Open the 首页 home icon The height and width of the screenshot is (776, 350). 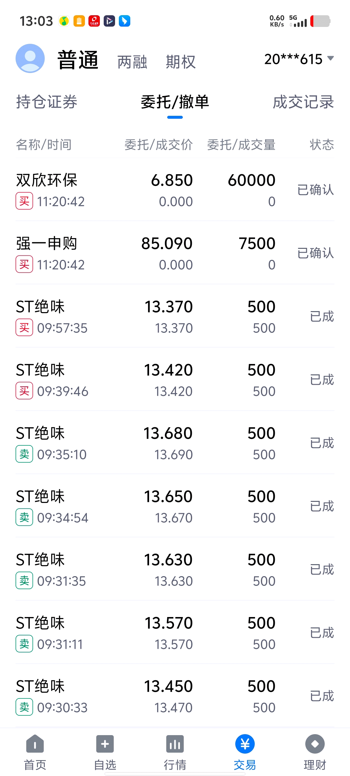[x=35, y=744]
